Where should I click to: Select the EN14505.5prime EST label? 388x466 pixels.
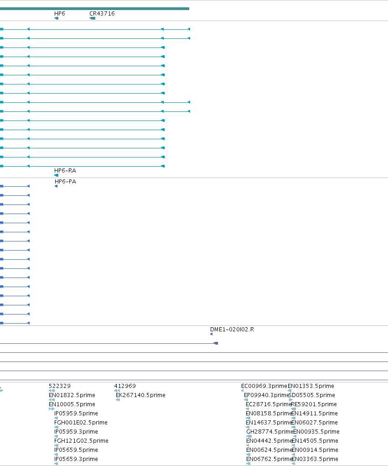(x=315, y=441)
